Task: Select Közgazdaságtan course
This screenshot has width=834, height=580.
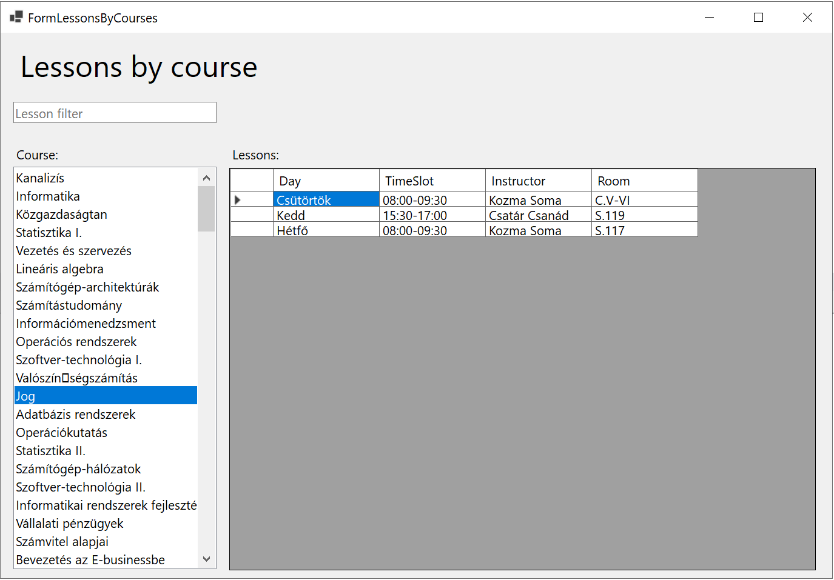Action: [106, 214]
